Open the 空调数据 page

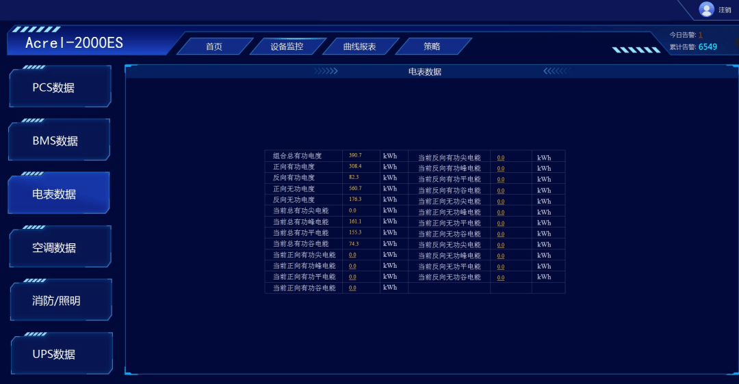click(60, 247)
